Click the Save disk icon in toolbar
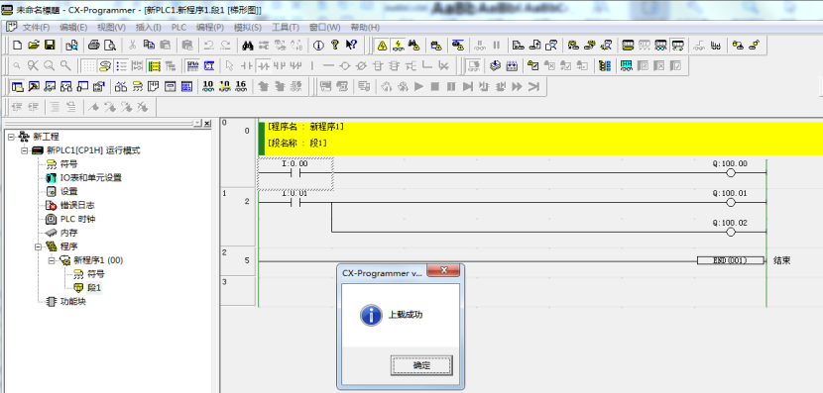The image size is (823, 393). pos(50,46)
